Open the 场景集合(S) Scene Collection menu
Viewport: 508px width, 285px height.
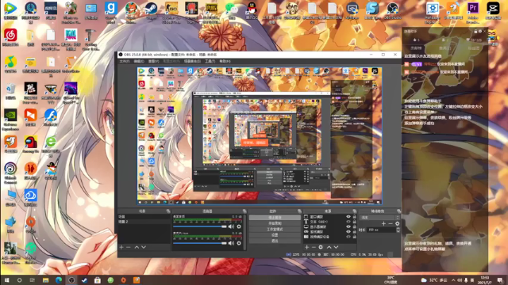coord(192,61)
